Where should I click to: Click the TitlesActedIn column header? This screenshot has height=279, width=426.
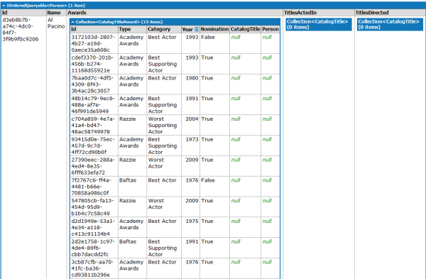[x=300, y=13]
